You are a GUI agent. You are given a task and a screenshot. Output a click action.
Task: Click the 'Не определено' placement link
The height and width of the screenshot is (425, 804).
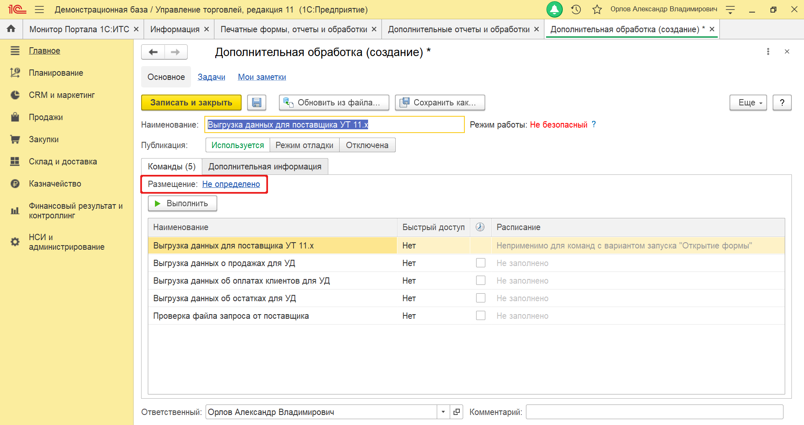232,184
